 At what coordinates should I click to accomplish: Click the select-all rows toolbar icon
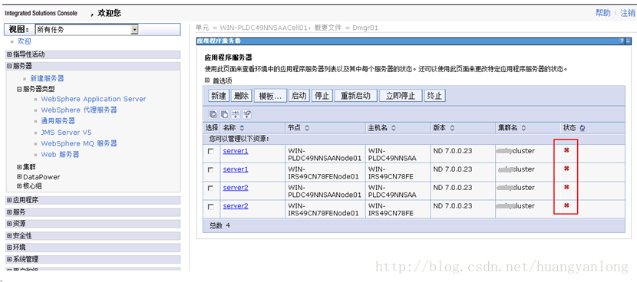tap(213, 115)
